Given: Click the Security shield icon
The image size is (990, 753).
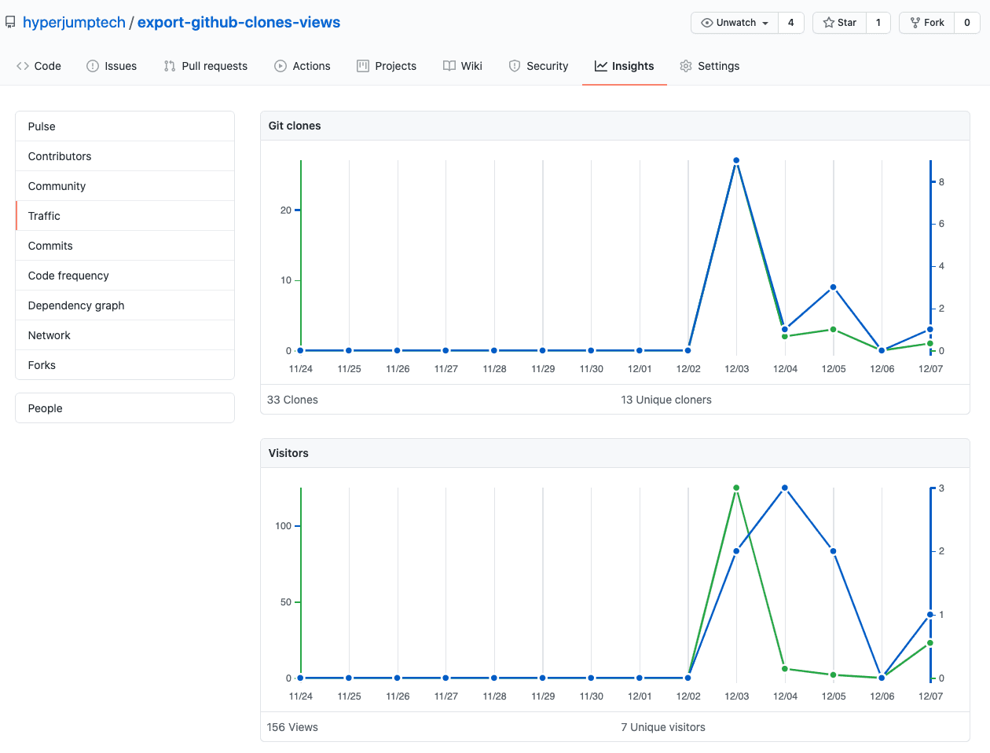Looking at the screenshot, I should point(516,66).
